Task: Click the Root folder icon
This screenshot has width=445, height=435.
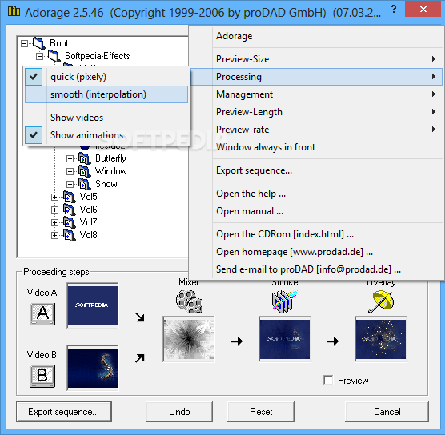Action: coord(38,43)
